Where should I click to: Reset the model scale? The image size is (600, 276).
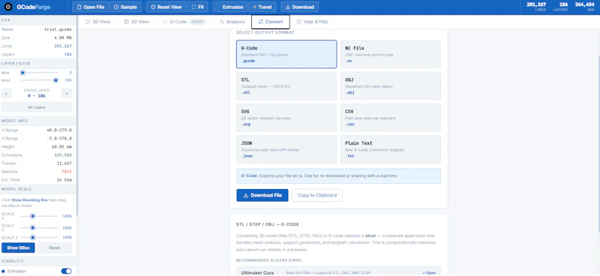[x=54, y=247]
